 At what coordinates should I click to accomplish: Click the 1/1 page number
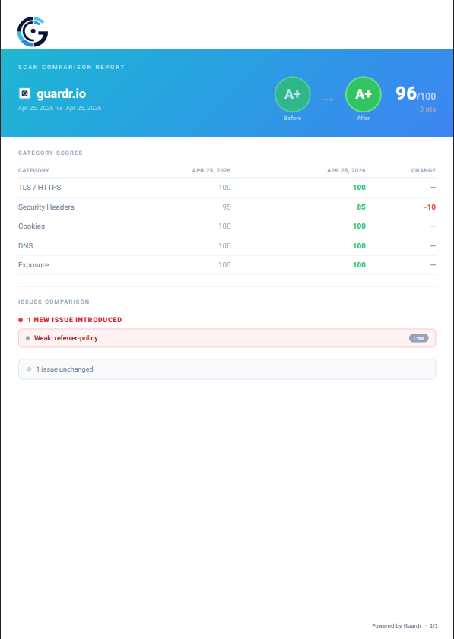pos(433,625)
